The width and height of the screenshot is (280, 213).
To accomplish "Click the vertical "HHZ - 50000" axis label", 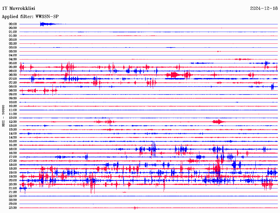I will 4,116.
